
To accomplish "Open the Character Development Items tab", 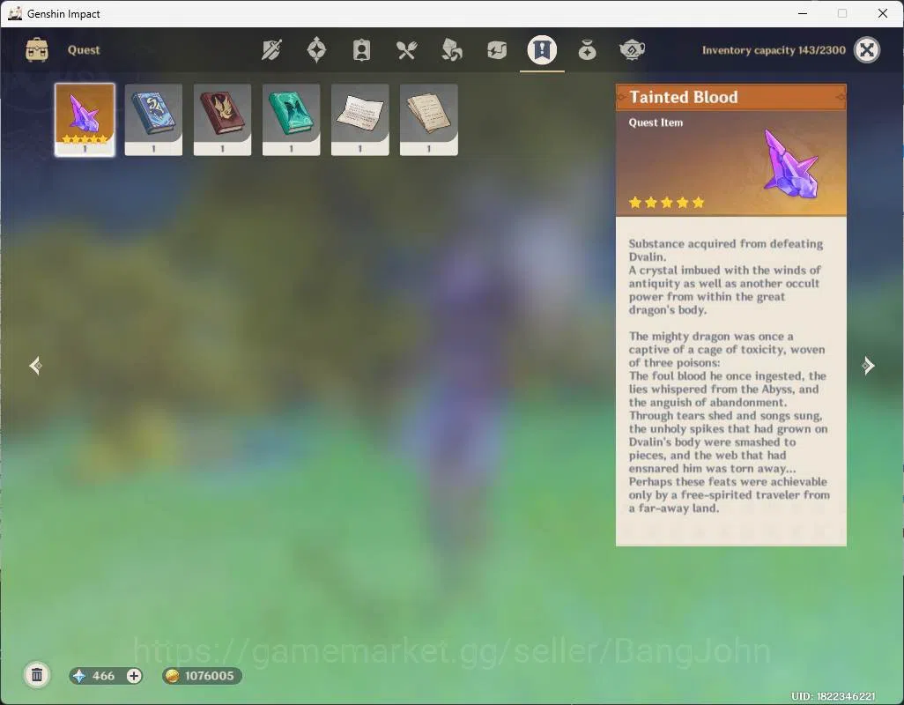I will pyautogui.click(x=361, y=50).
